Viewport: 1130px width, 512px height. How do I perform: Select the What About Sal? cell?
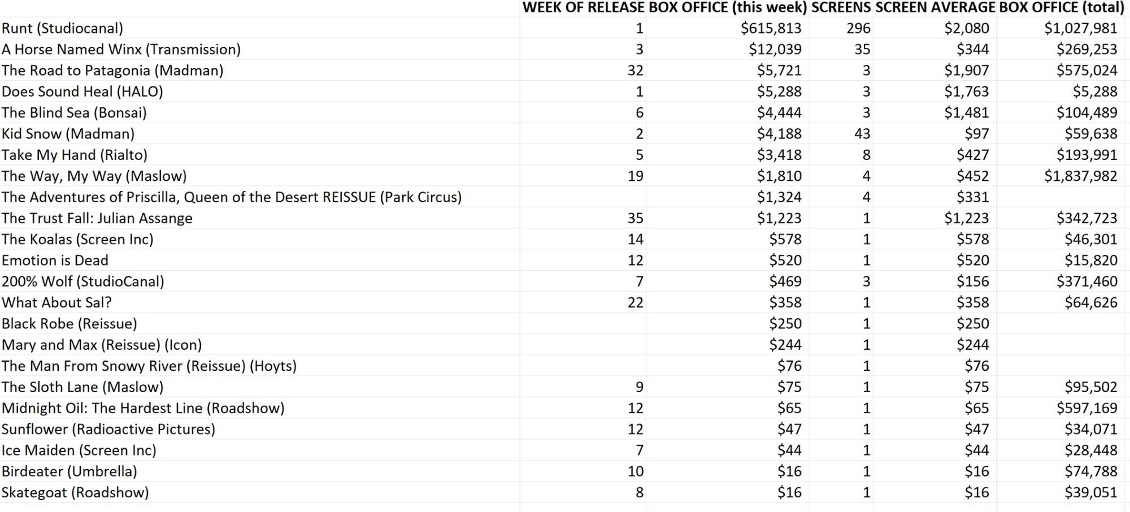pyautogui.click(x=56, y=303)
